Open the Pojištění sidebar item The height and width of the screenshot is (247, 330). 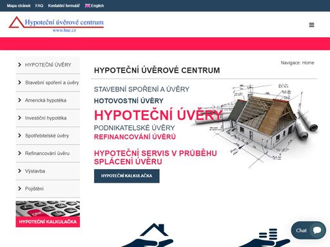tap(48, 188)
